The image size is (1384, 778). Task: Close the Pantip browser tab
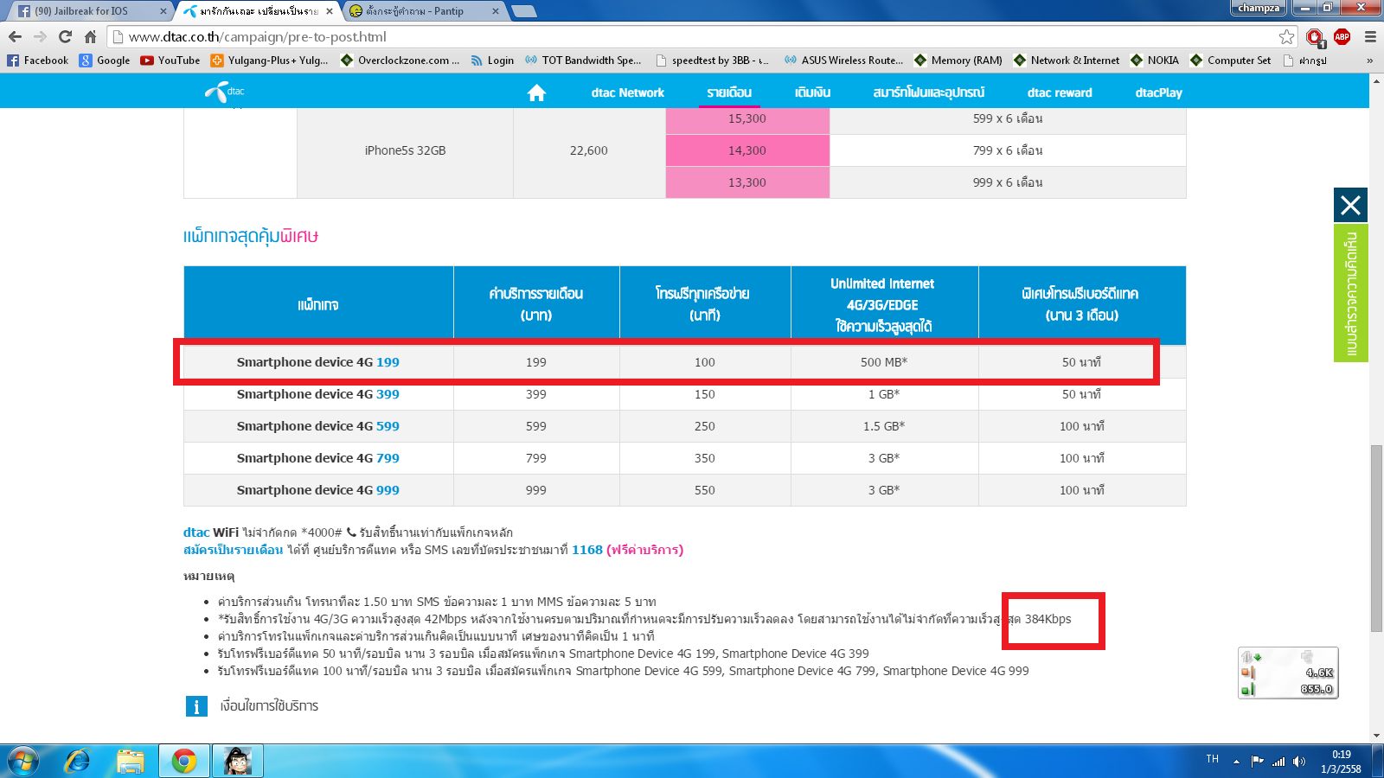(x=496, y=11)
